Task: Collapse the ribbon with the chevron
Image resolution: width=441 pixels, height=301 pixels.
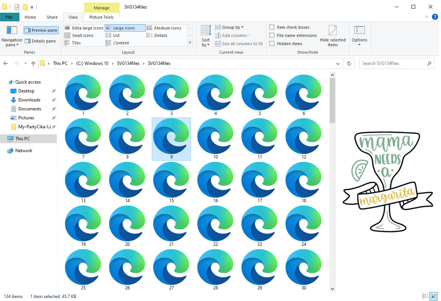Action: tap(427, 17)
